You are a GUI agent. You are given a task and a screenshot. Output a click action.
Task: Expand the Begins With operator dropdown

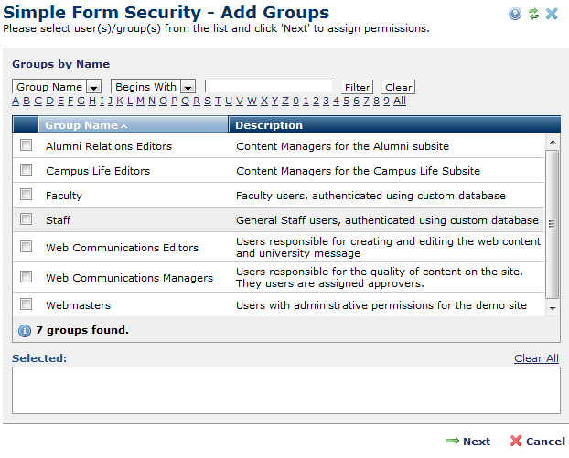point(188,87)
